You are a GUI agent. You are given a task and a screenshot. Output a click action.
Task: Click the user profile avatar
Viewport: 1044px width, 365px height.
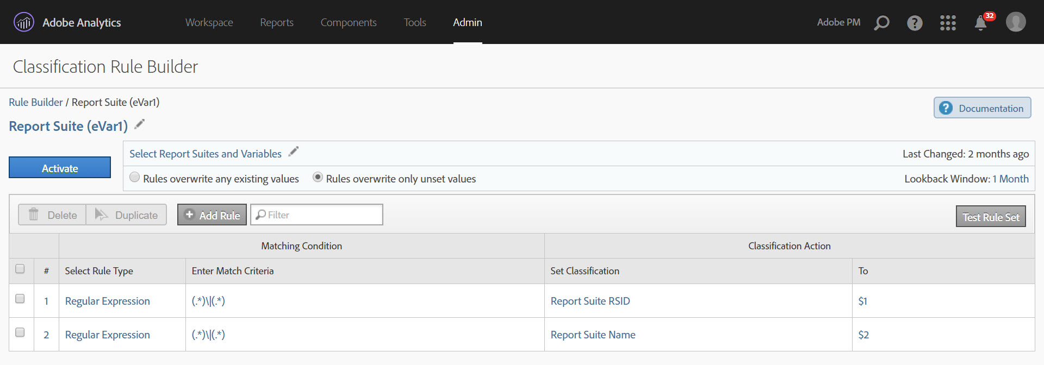[x=1015, y=22]
